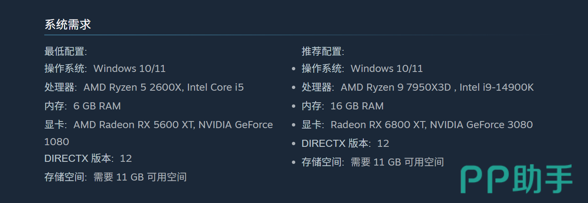Click the minimum 操作系统 Windows 10/11 line

[x=105, y=69]
